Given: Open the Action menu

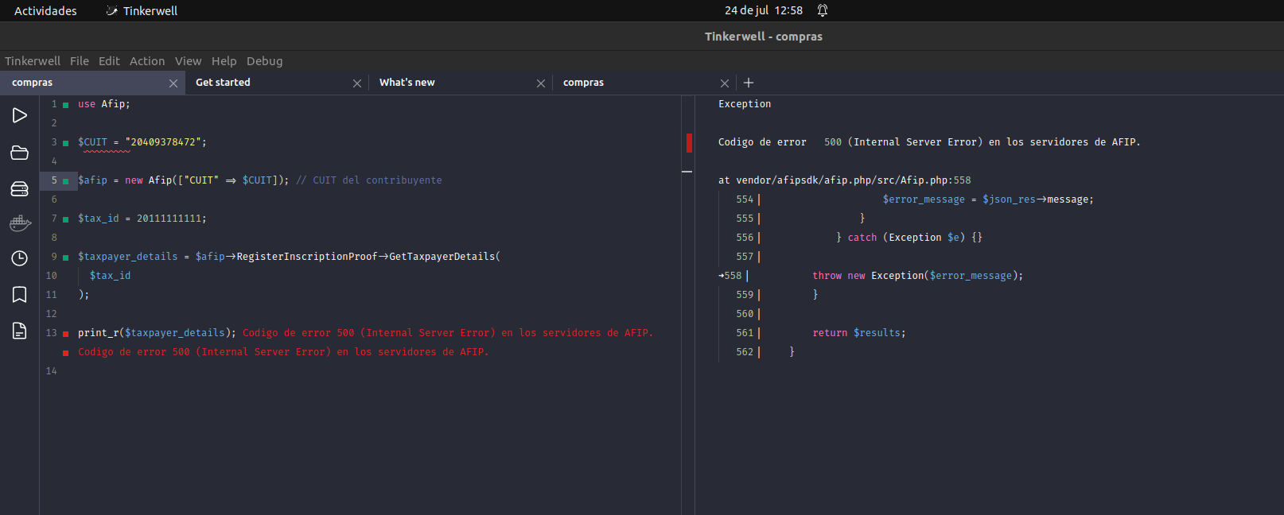Looking at the screenshot, I should click(x=147, y=61).
